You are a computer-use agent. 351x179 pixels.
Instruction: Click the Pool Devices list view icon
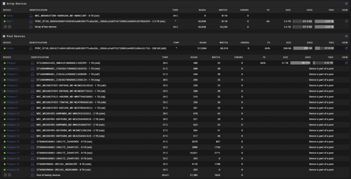point(346,36)
